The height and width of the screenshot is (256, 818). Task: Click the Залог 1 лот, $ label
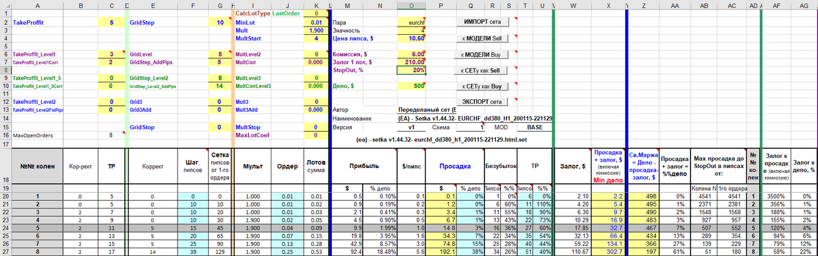(353, 63)
